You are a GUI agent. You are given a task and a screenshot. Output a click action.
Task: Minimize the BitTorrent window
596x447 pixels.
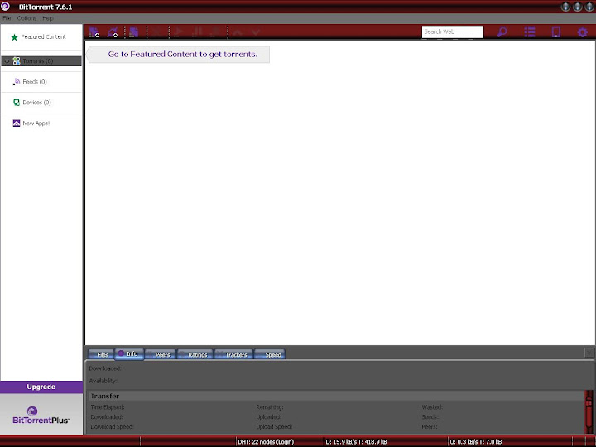(x=565, y=7)
